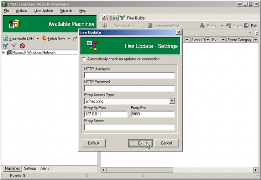Confirm settings with the Ok button

(140, 143)
